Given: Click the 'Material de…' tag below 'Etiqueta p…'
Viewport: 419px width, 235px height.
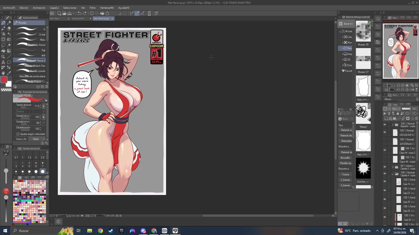Looking at the screenshot, I should (x=345, y=152).
